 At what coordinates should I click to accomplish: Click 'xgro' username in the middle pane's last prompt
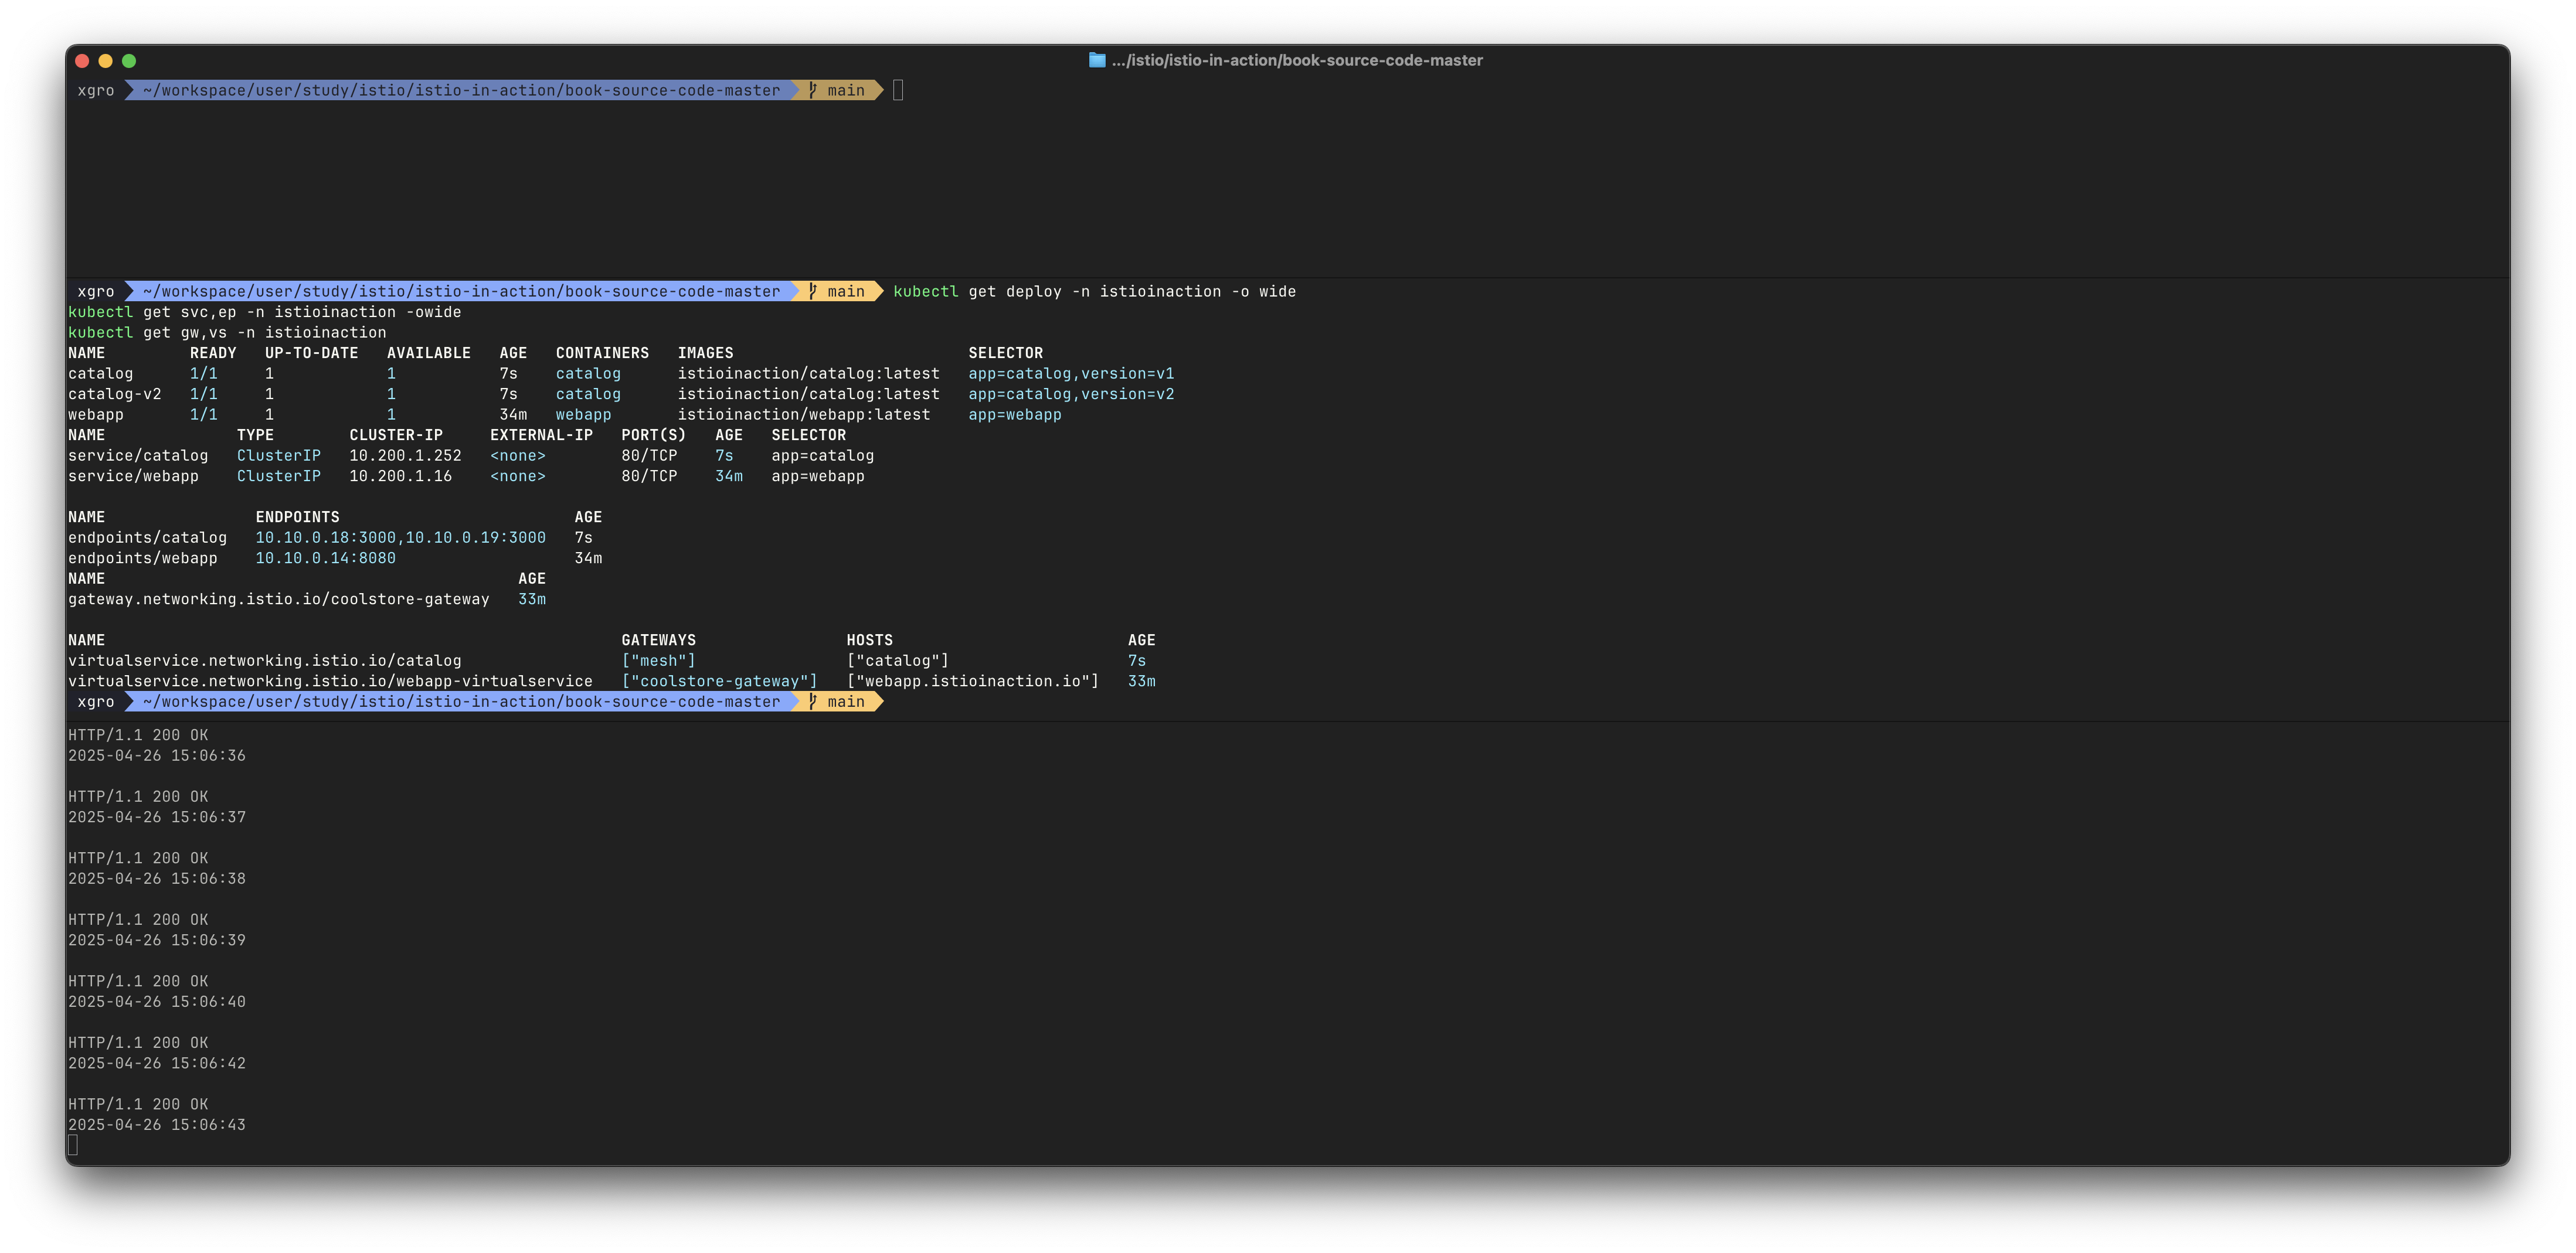click(95, 701)
